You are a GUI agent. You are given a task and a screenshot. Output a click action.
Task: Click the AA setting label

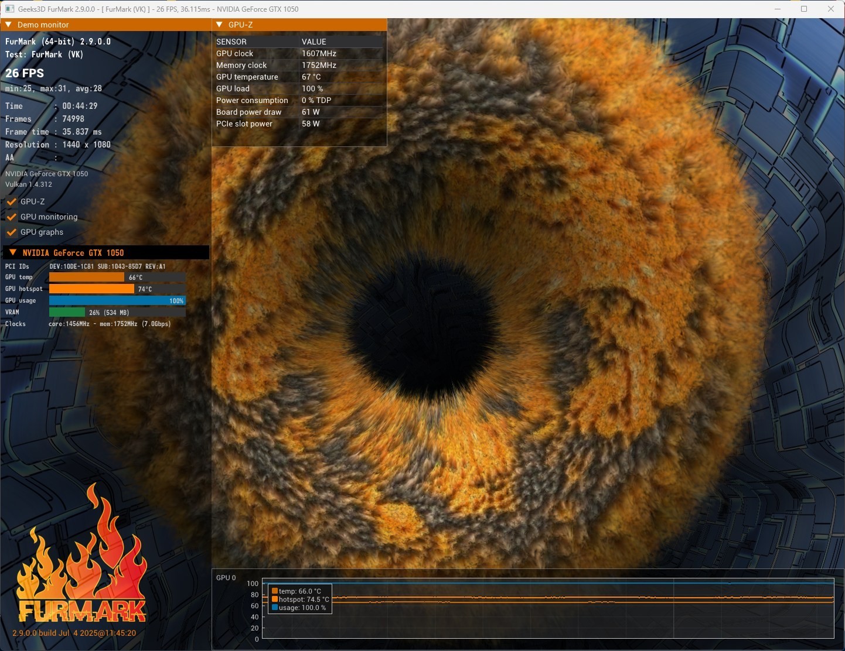(x=9, y=157)
